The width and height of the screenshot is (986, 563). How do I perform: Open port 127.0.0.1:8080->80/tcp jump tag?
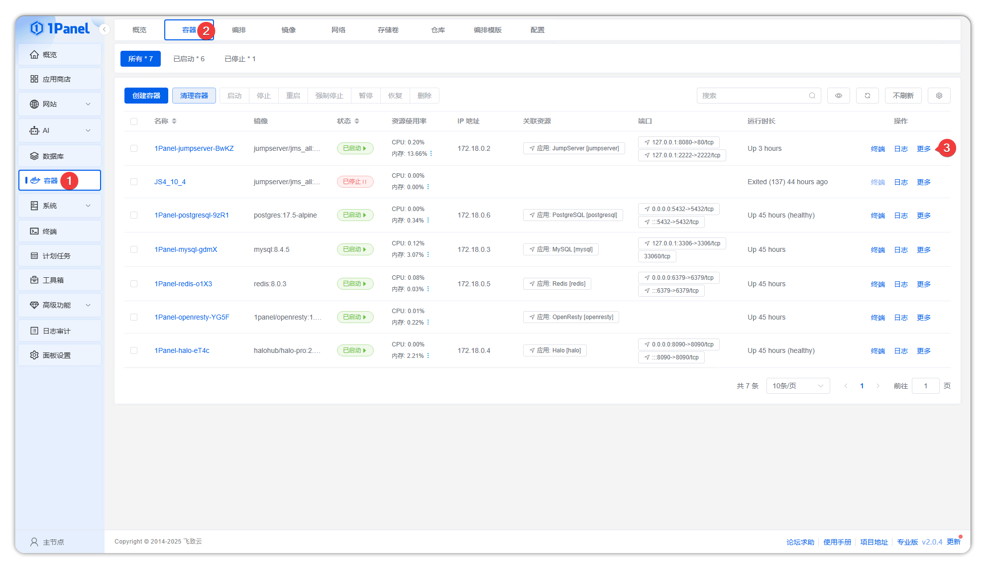(679, 142)
